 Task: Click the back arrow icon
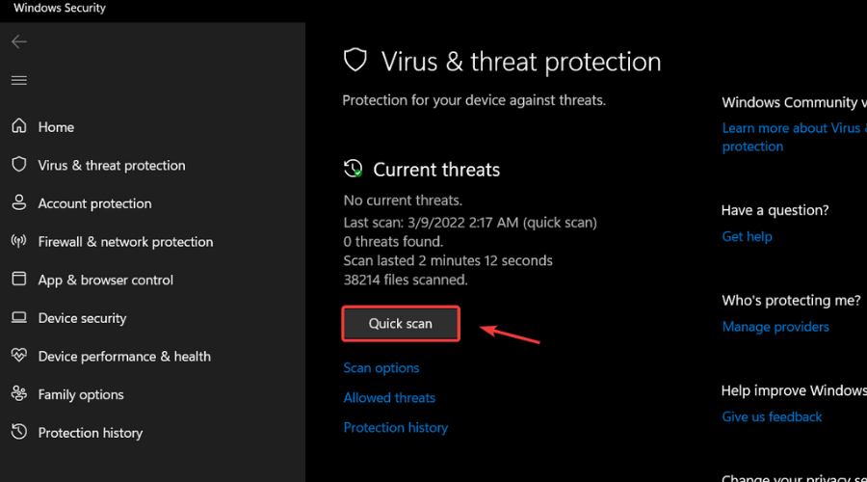click(x=19, y=41)
